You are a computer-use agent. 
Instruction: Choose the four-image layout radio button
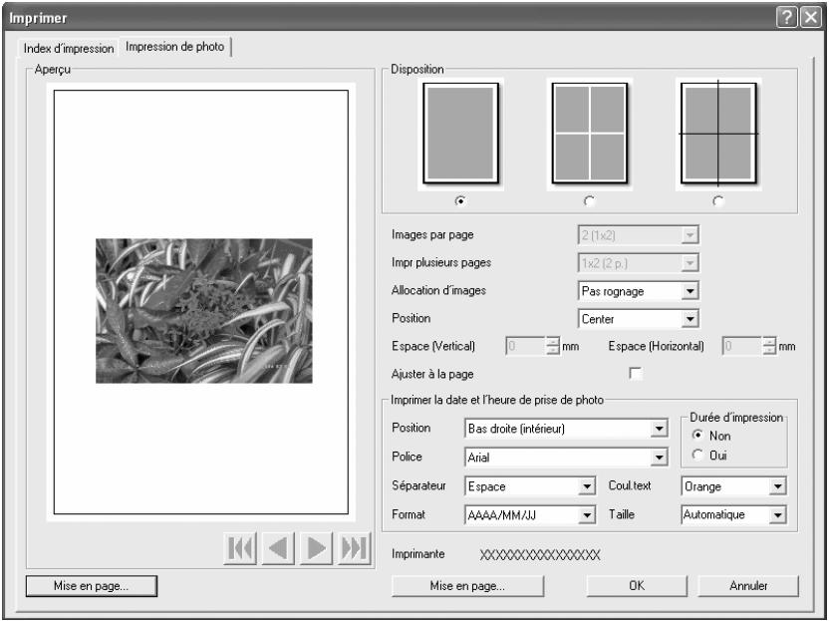tap(589, 201)
